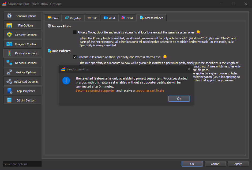
Task: Switch to the Files tab
Action: (x=53, y=18)
